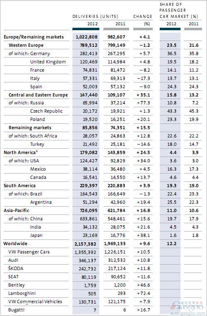Select the Audi brand row label
Viewport: 207px width, 316px height.
pos(13,260)
